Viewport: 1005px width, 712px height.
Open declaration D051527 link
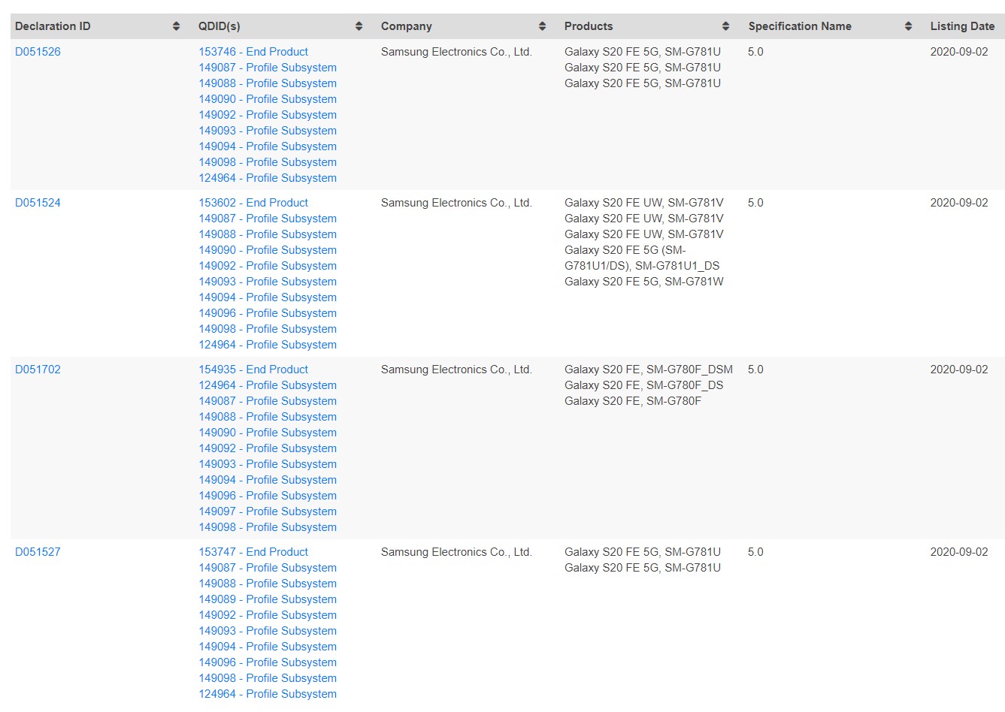point(38,552)
